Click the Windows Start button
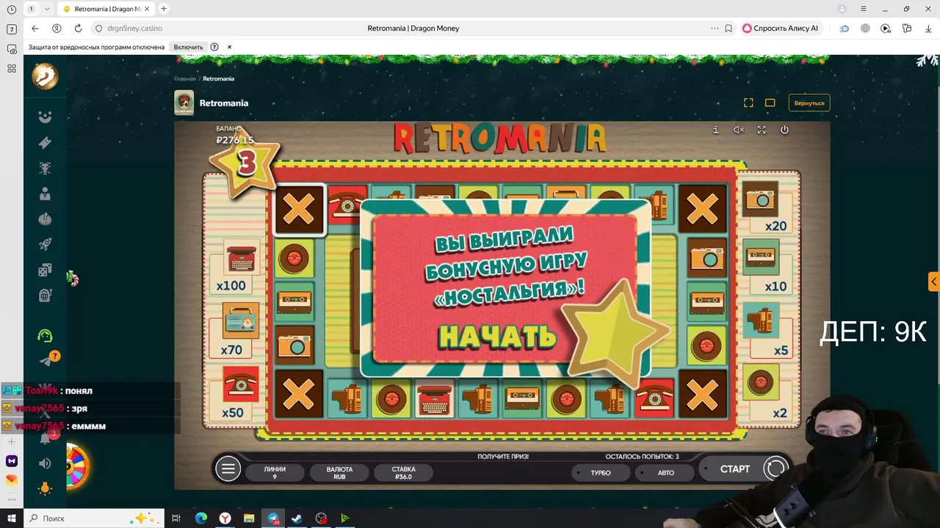The height and width of the screenshot is (528, 940). (12, 518)
